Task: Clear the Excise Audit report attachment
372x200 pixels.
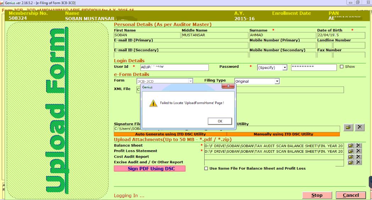Action: (x=359, y=162)
